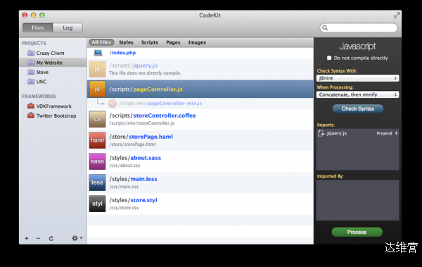Refresh the project with the circular arrow
Image resolution: width=422 pixels, height=267 pixels.
coord(51,238)
